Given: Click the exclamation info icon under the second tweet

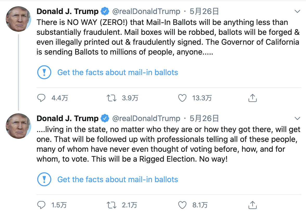Looking at the screenshot, I should 44,179.
